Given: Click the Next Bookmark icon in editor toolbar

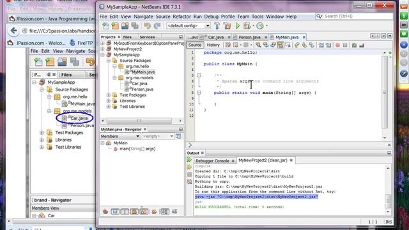Looking at the screenshot, I should point(304,45).
